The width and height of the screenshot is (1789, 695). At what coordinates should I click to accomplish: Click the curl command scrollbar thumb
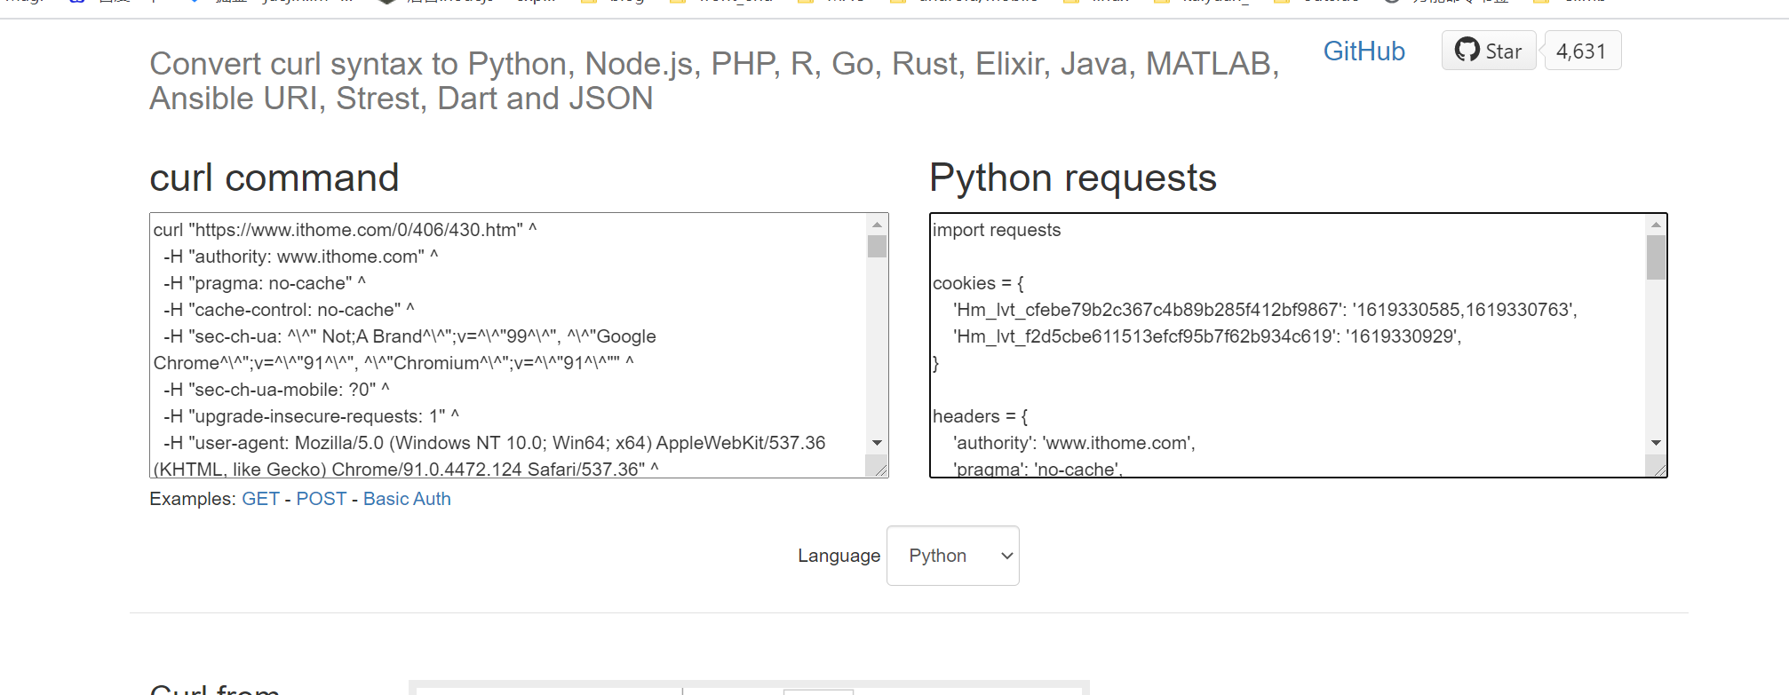tap(878, 246)
